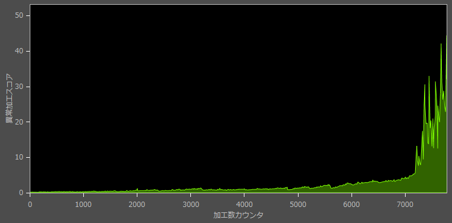Click the y-axis label 40

pos(18,51)
